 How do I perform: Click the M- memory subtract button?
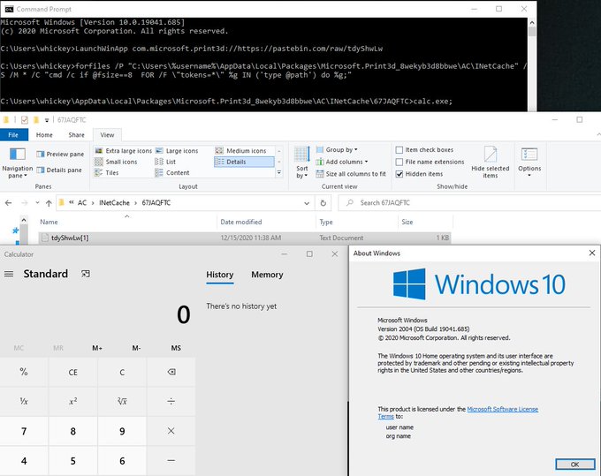click(136, 348)
